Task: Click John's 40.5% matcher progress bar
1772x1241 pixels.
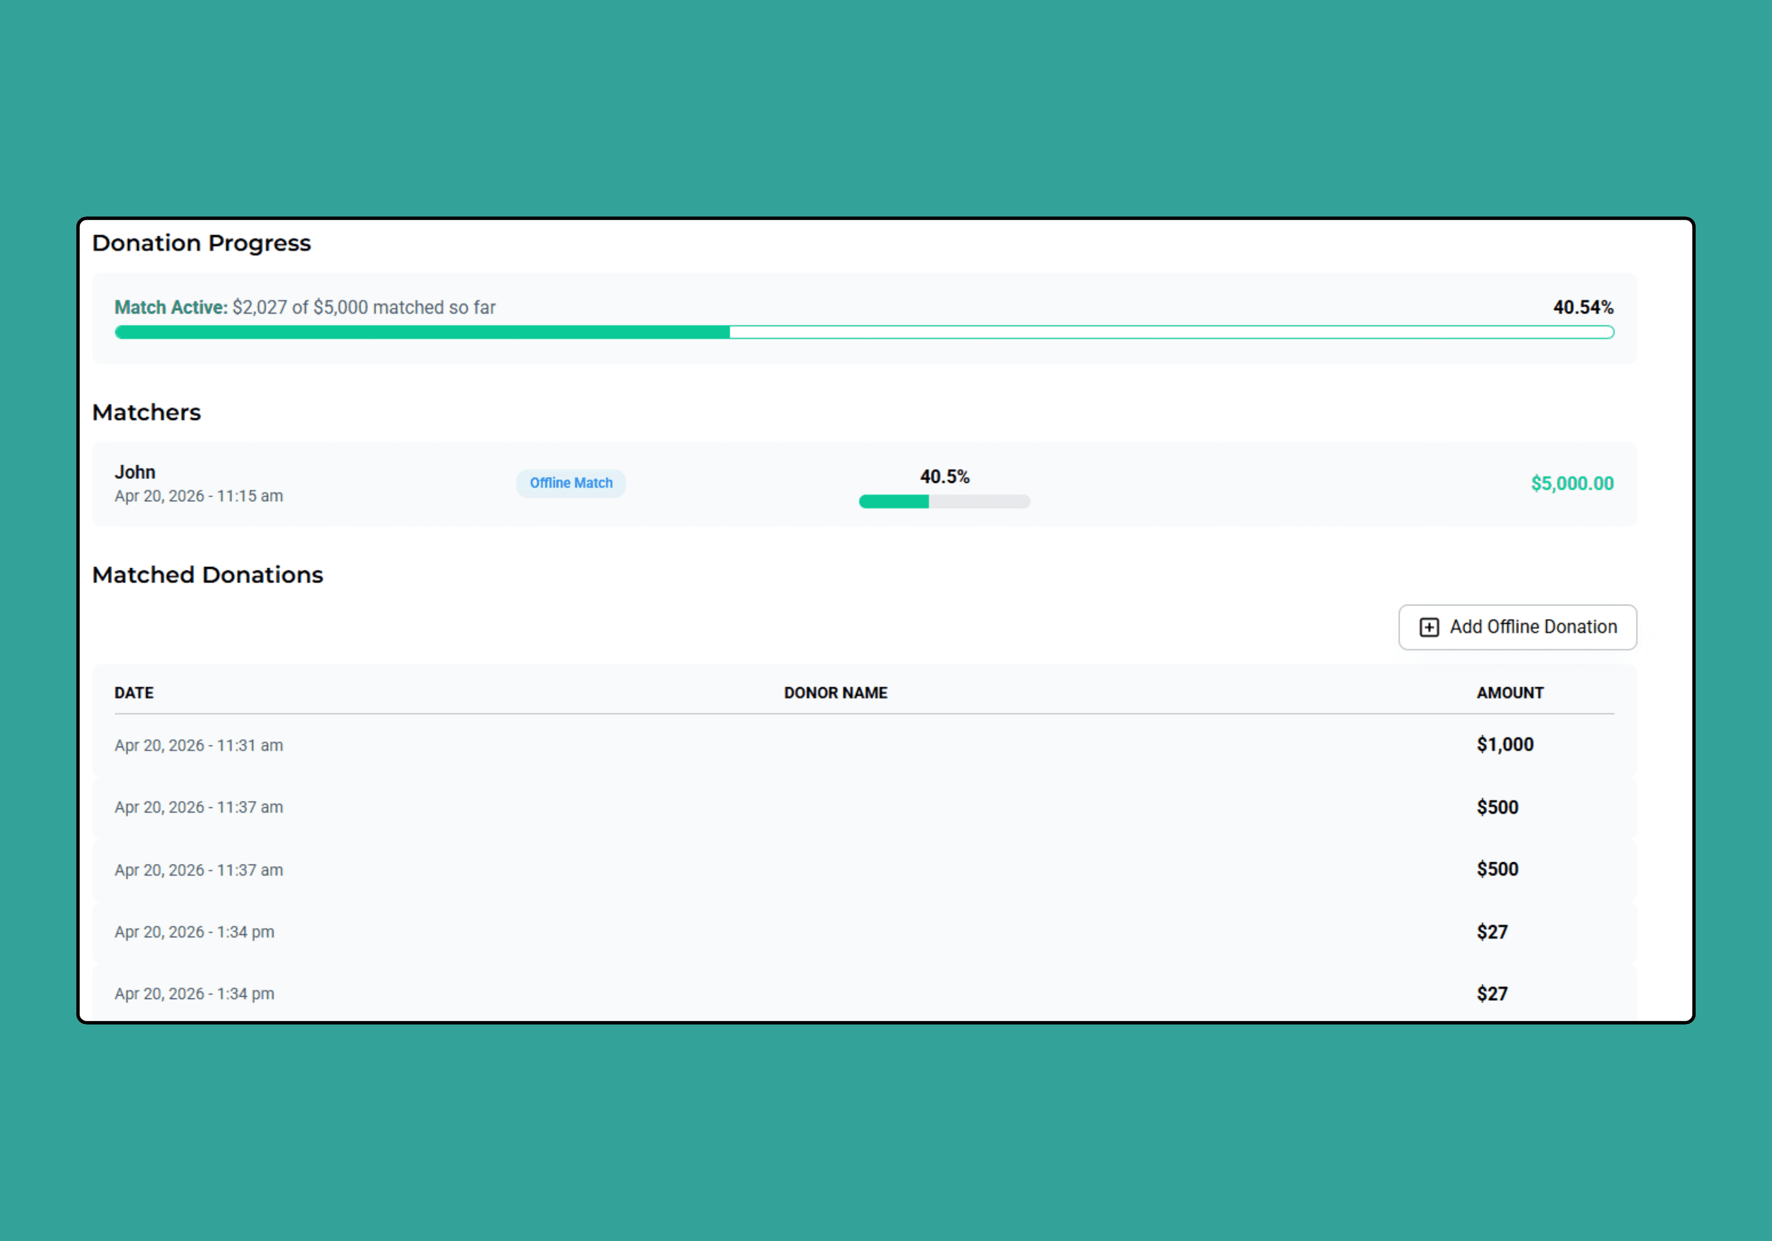Action: [x=944, y=502]
